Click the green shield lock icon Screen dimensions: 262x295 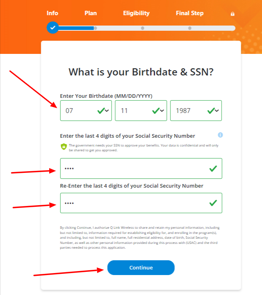(64, 147)
